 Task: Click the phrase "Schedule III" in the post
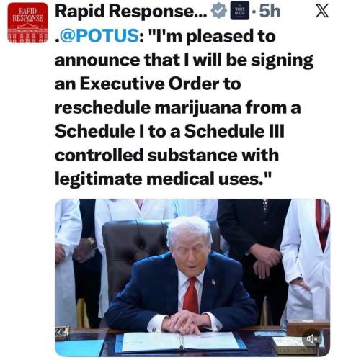234,131
